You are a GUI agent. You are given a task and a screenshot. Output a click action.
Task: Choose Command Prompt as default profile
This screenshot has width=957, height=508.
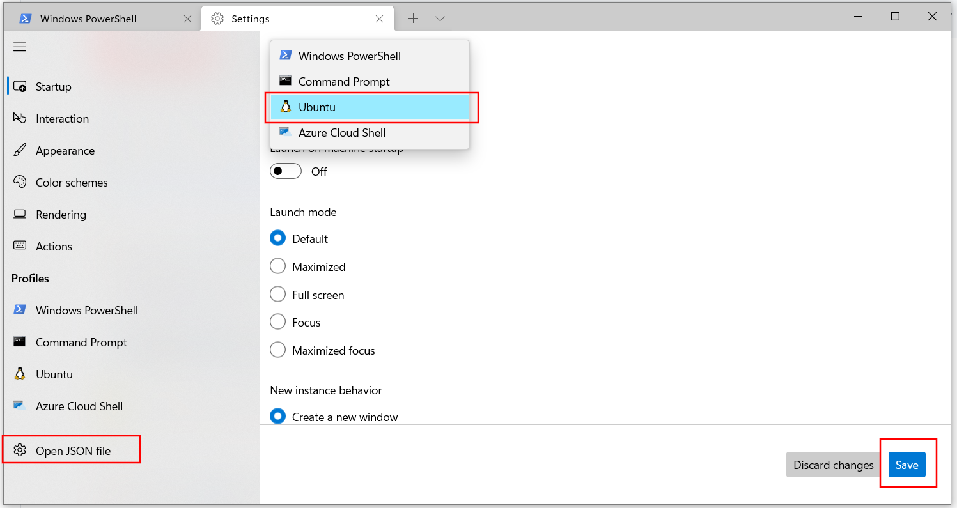[x=370, y=81]
